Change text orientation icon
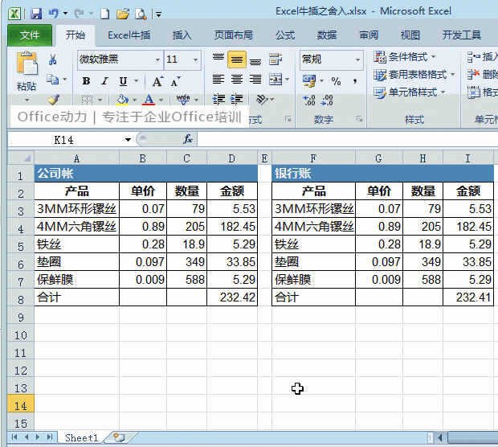 click(263, 100)
